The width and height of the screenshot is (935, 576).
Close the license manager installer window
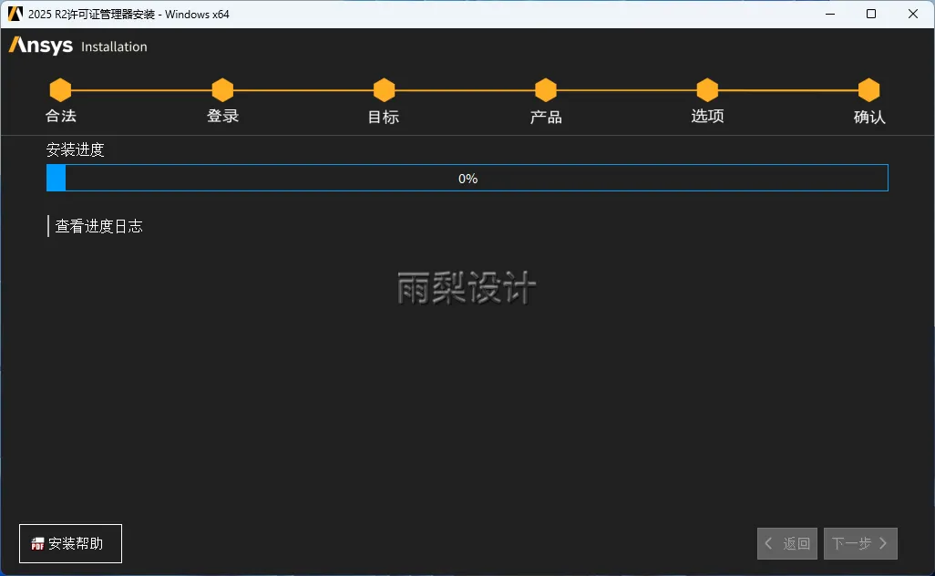[x=913, y=14]
